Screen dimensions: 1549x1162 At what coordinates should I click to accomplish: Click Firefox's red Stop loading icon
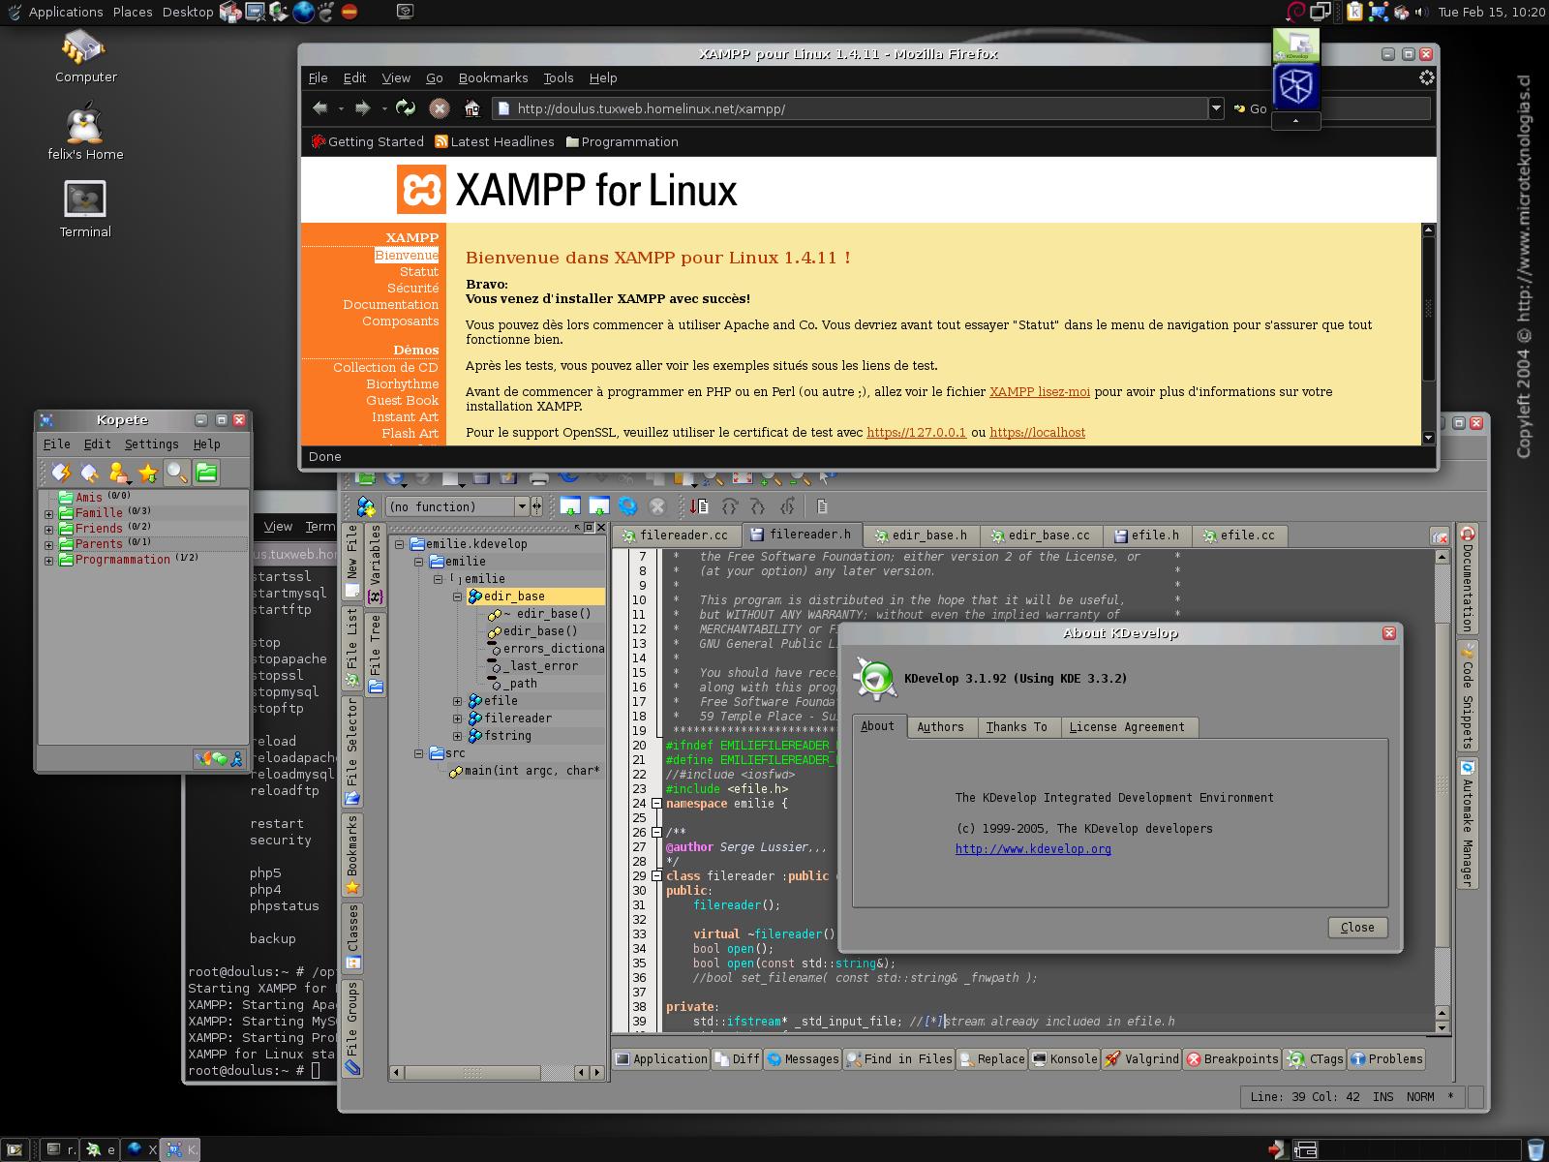pyautogui.click(x=439, y=108)
